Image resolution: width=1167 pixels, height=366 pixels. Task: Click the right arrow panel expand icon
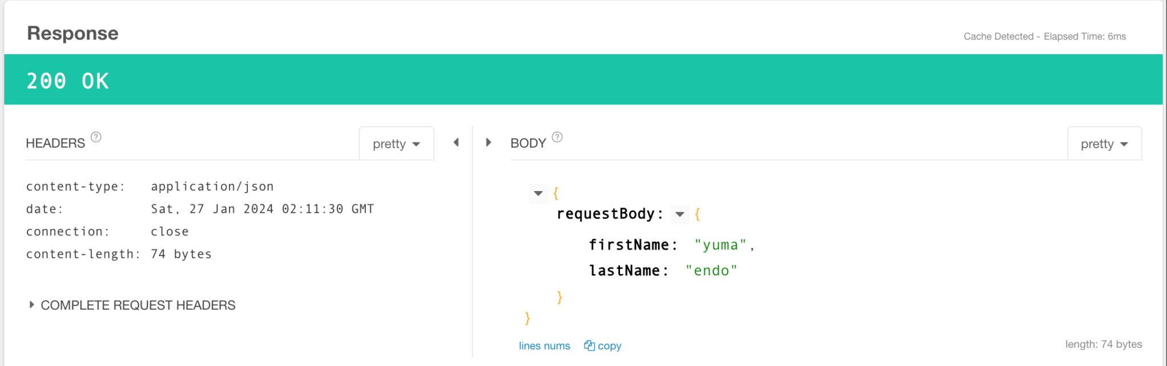coord(488,143)
